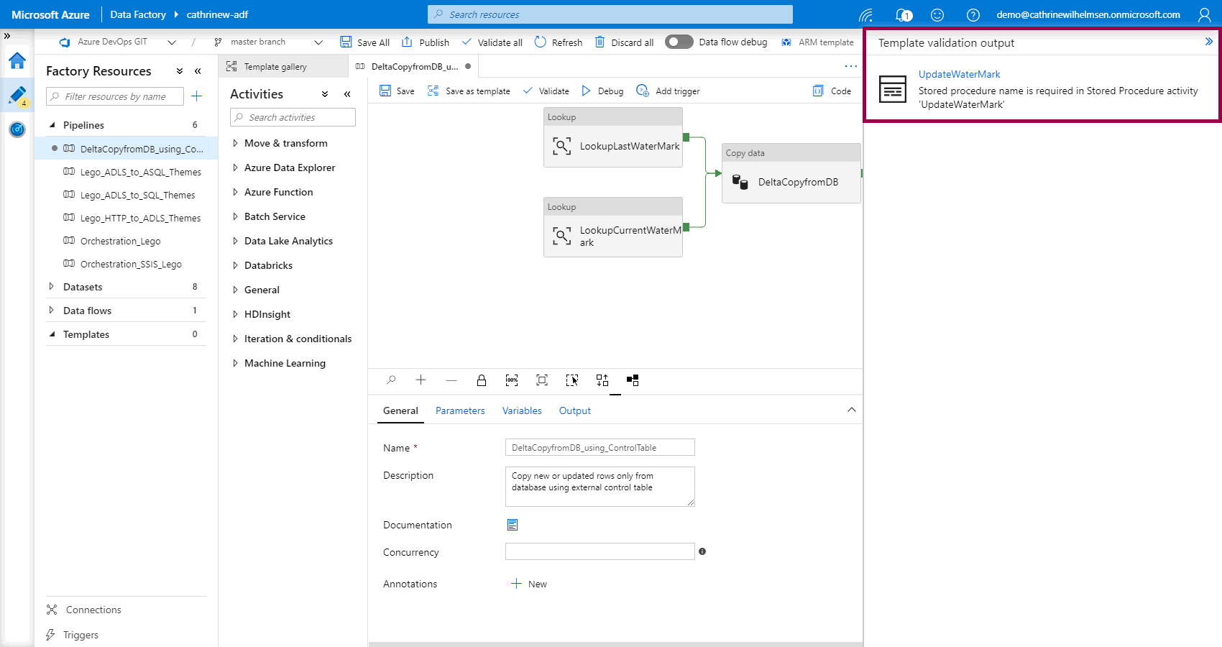Open the Template gallery tab
The width and height of the screenshot is (1222, 647).
(275, 66)
